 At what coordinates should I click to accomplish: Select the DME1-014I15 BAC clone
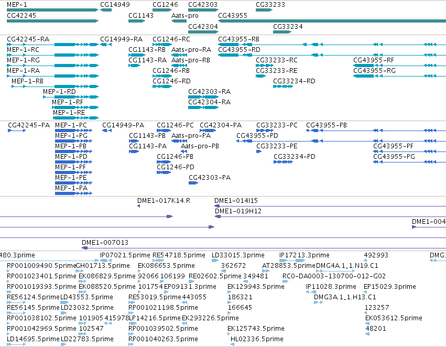[330, 206]
